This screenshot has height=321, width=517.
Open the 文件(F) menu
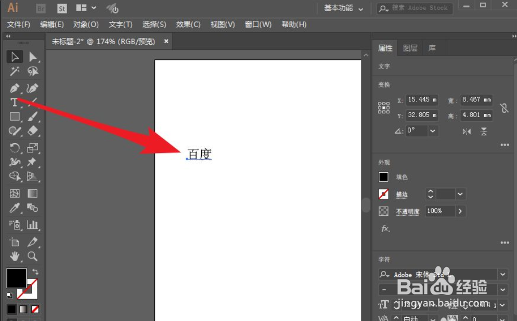[19, 24]
